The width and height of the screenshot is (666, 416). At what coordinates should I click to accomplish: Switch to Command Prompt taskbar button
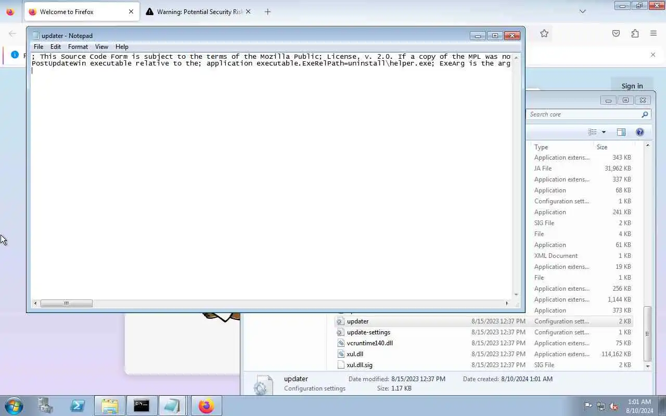141,406
